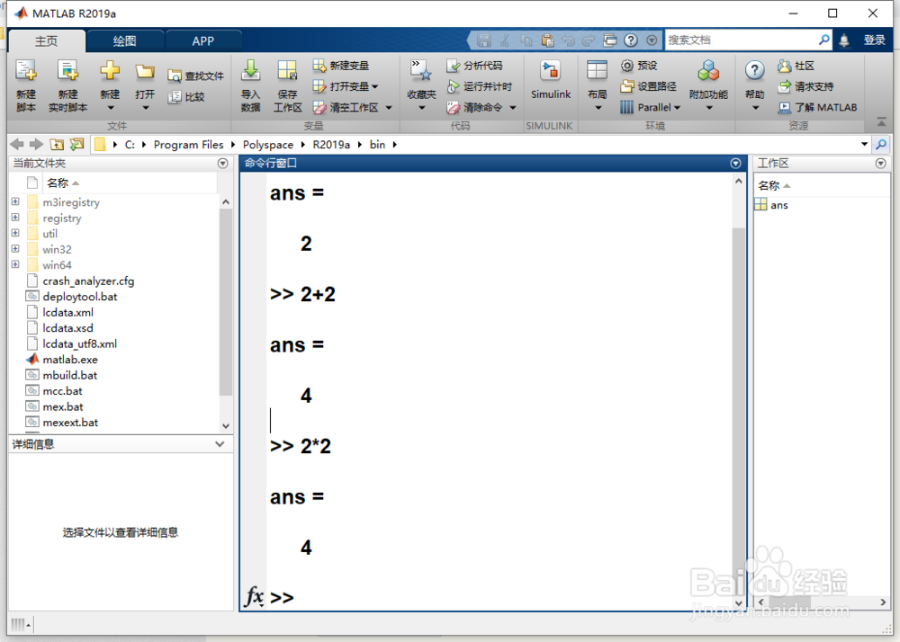Open Add-Ons (附加功能) icon
Viewport: 900px width, 642px height.
[x=708, y=71]
